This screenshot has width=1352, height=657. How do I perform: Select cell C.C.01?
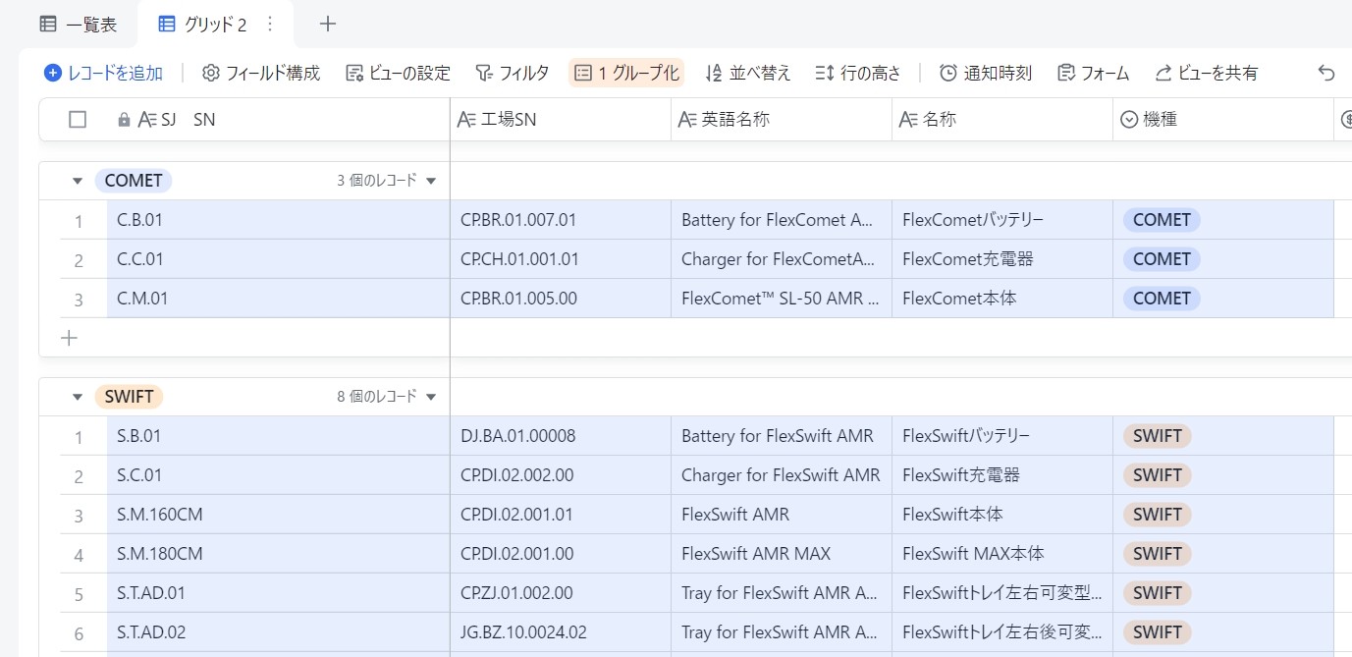(x=278, y=259)
